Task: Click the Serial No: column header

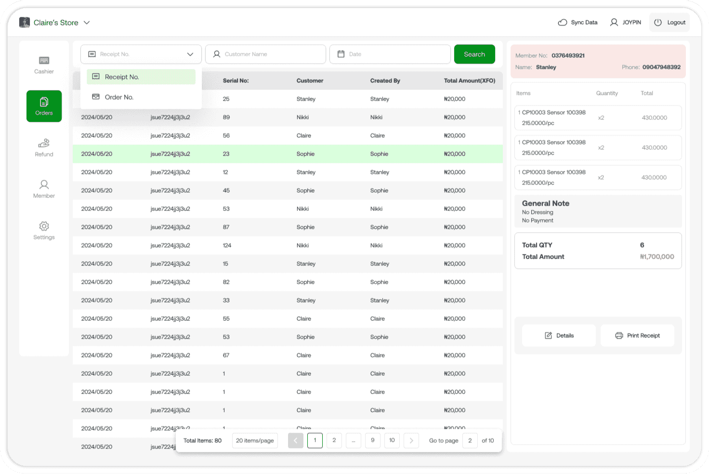Action: point(236,80)
